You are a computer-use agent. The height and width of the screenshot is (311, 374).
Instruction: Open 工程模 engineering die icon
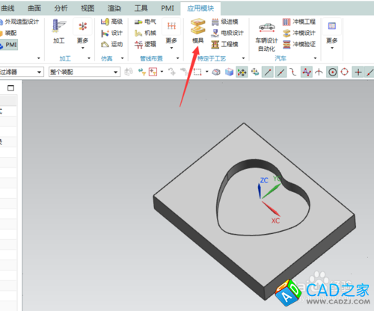[224, 44]
